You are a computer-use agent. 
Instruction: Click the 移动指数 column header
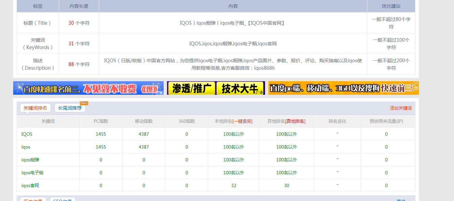(x=144, y=121)
